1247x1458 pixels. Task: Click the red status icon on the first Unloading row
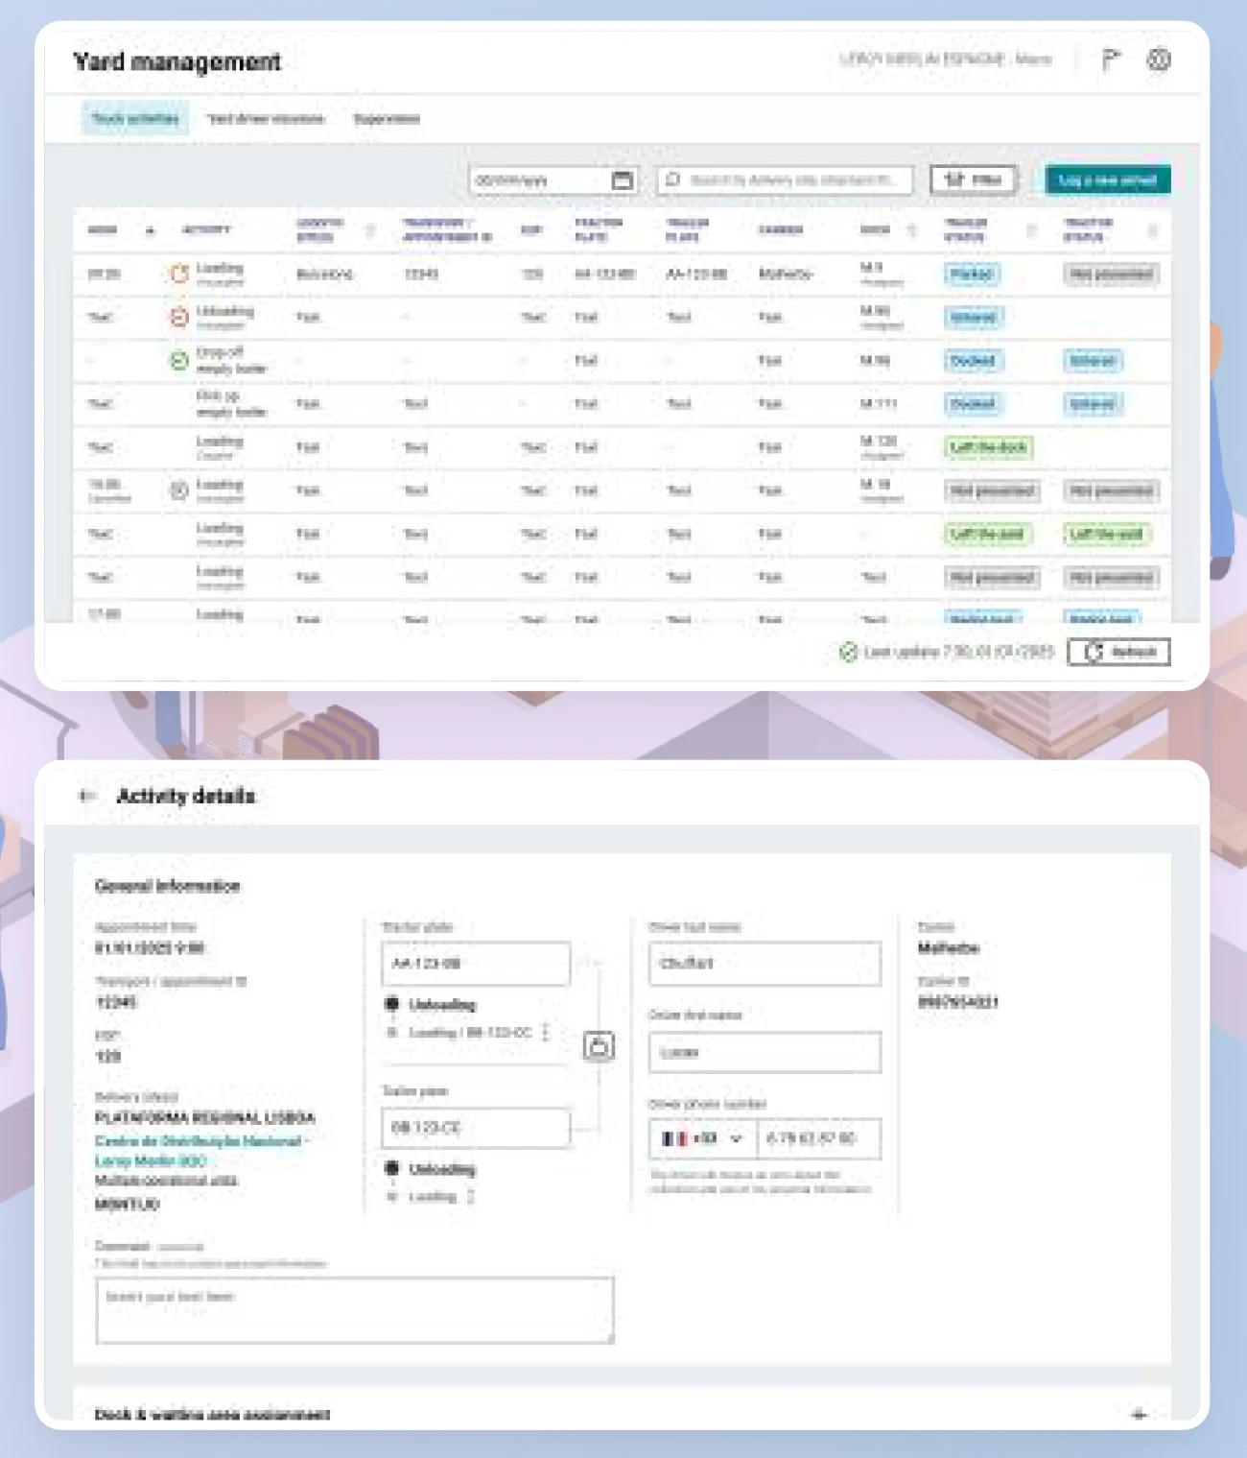(x=179, y=317)
